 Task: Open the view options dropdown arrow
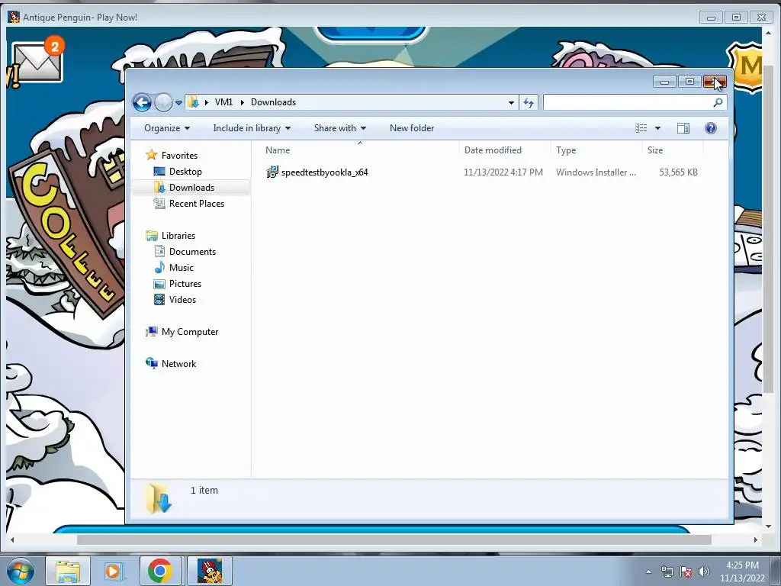pos(657,128)
